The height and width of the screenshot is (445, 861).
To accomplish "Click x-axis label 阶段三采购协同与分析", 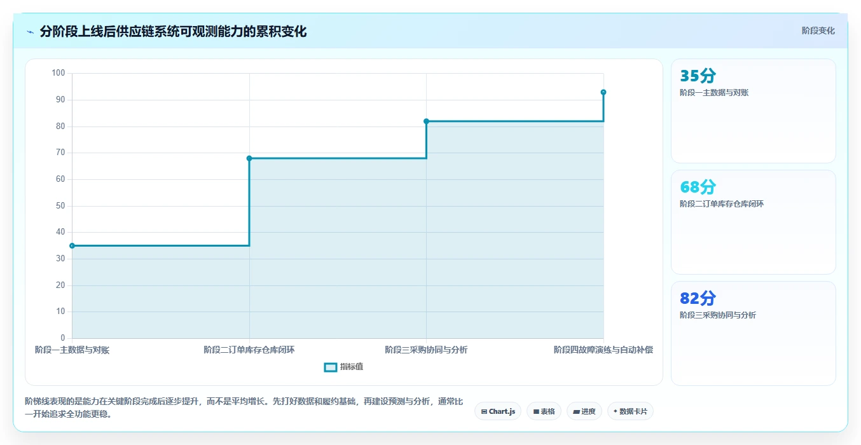I will pyautogui.click(x=426, y=350).
